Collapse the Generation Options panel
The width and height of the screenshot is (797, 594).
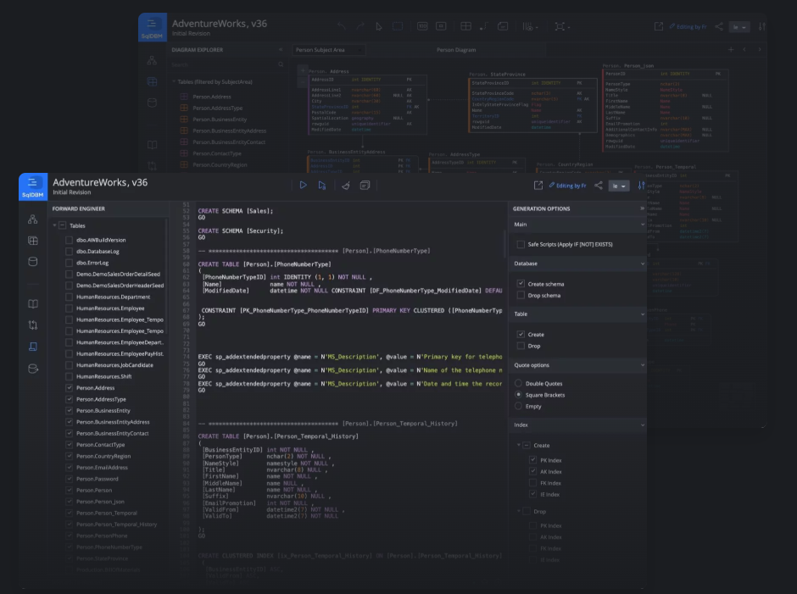tap(642, 208)
